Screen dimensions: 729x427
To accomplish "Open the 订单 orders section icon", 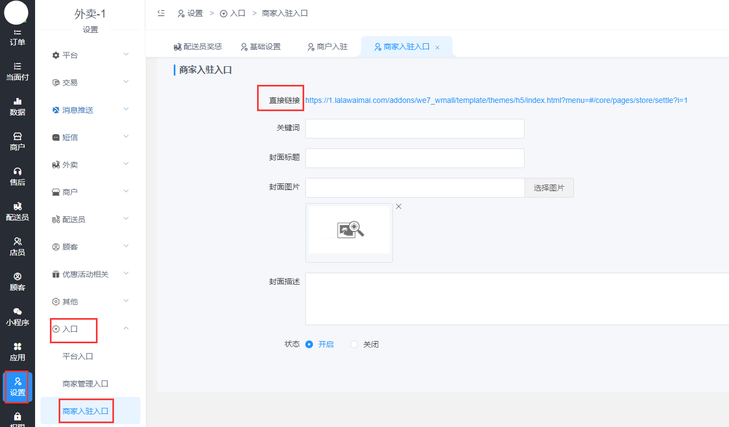I will [18, 33].
